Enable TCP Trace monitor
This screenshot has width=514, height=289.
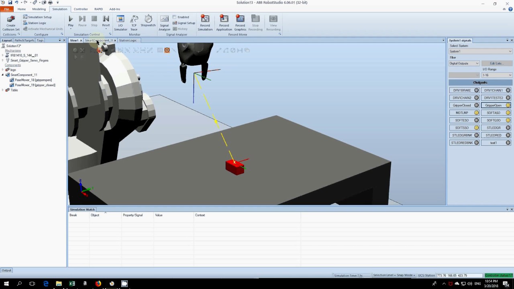pos(134,23)
